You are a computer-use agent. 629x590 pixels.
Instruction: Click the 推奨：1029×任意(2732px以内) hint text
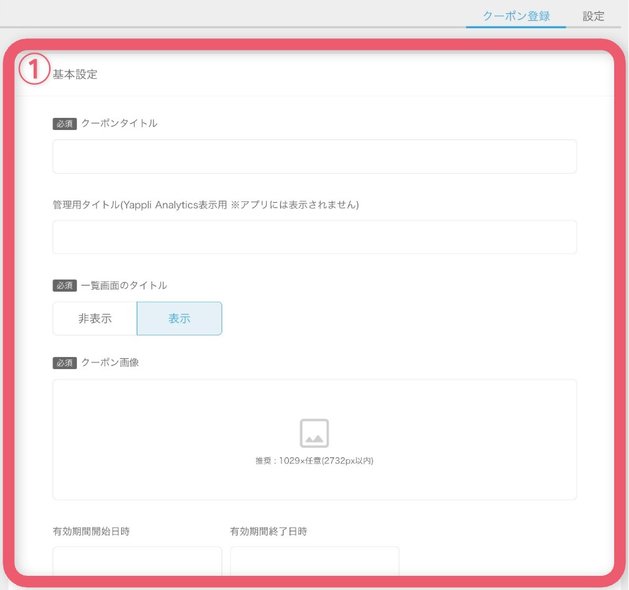pos(314,461)
